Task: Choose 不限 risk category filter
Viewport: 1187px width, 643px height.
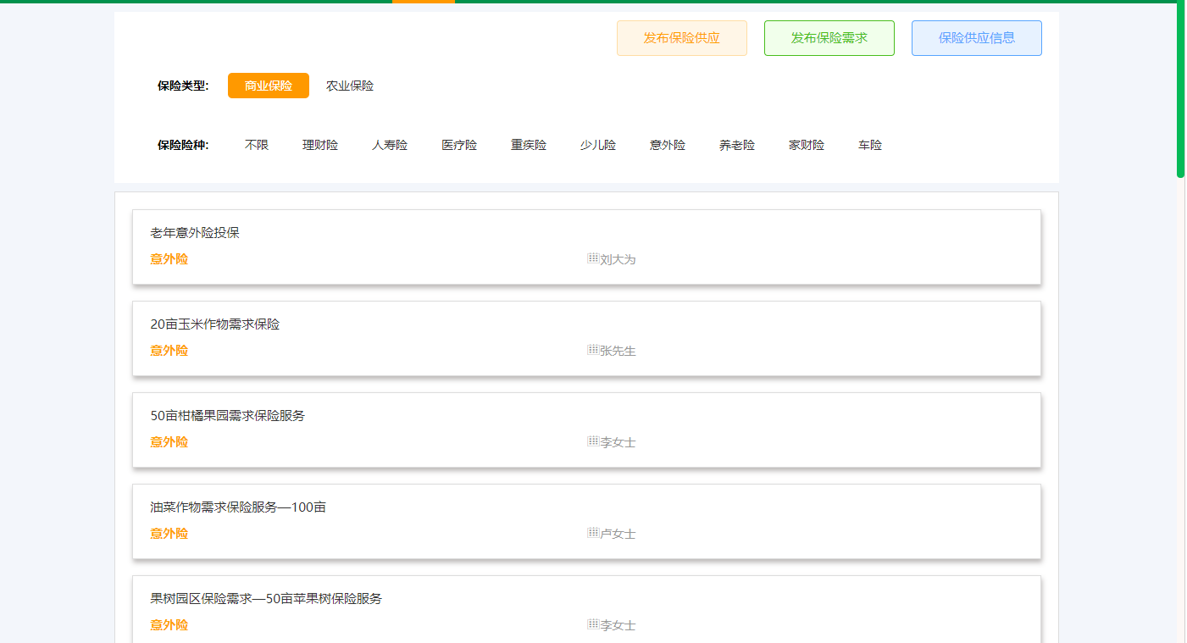Action: click(x=257, y=145)
